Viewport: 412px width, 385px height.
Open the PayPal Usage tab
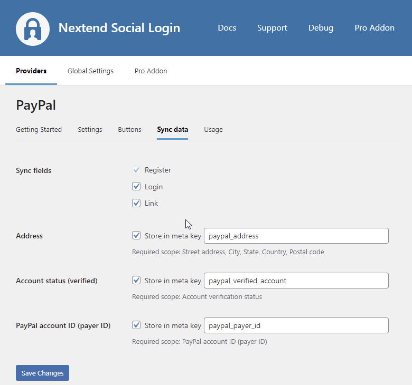[x=213, y=129]
